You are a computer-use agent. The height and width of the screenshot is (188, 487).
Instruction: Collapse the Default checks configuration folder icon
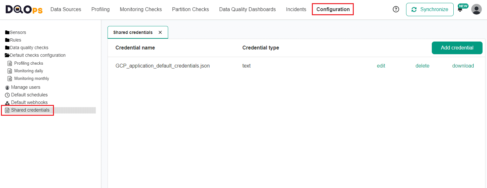[x=7, y=55]
